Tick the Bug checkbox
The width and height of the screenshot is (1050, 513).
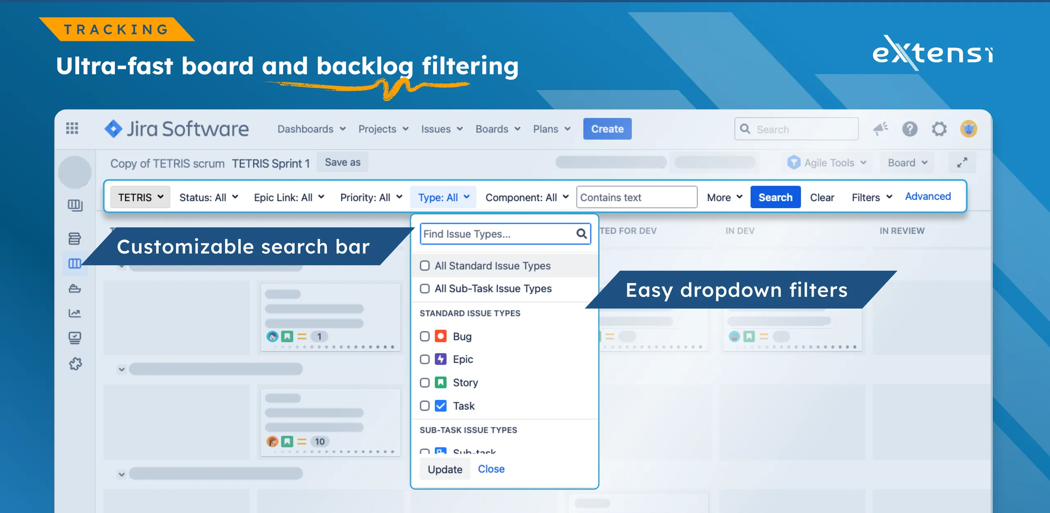click(x=425, y=336)
